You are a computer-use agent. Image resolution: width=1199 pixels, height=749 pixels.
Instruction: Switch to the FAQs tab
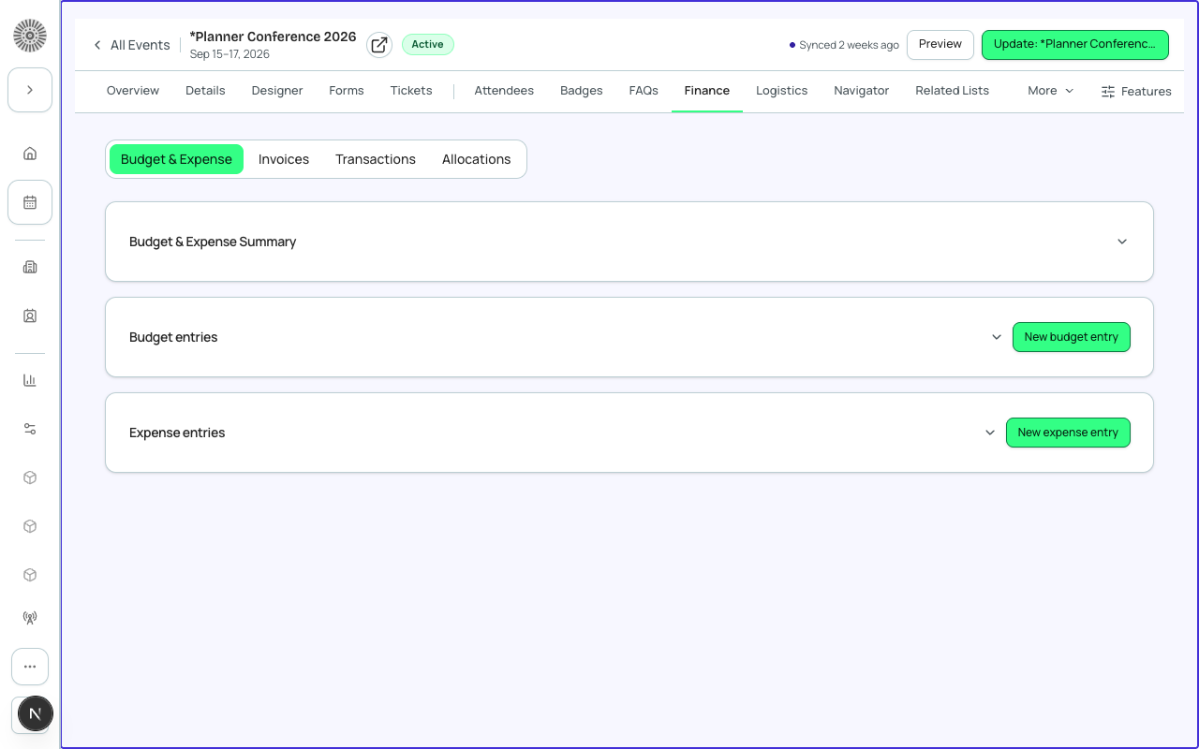(x=644, y=91)
